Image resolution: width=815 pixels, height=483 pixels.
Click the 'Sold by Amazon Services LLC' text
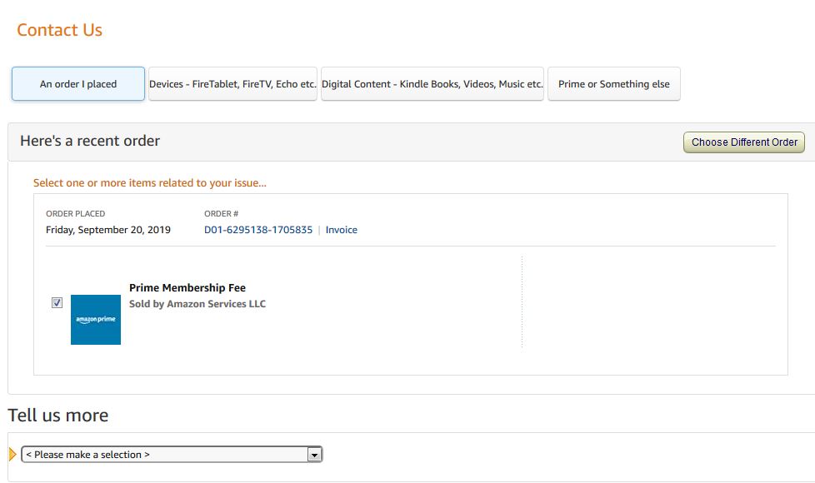point(197,304)
